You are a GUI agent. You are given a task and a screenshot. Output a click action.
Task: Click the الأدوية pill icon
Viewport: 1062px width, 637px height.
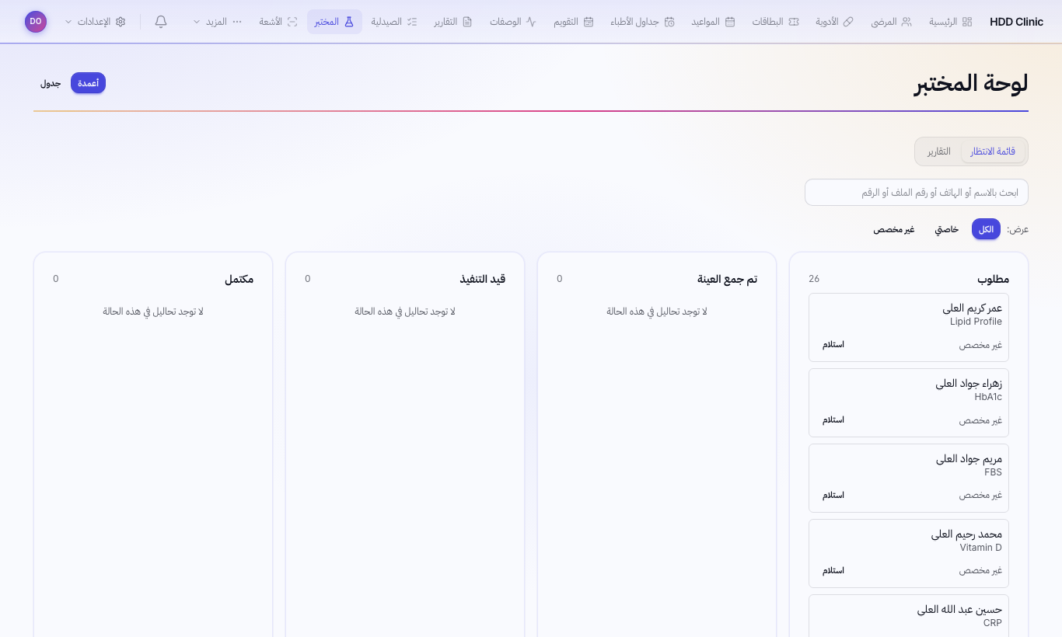(848, 22)
